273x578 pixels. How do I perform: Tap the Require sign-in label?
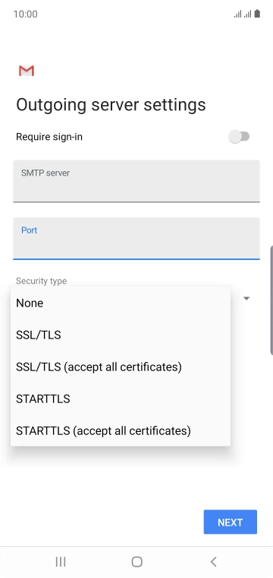coord(49,137)
